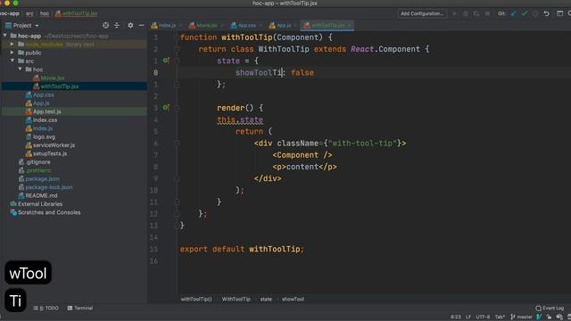Image resolution: width=571 pixels, height=321 pixels.
Task: Click the state editor breadcrumb
Action: pyautogui.click(x=266, y=299)
